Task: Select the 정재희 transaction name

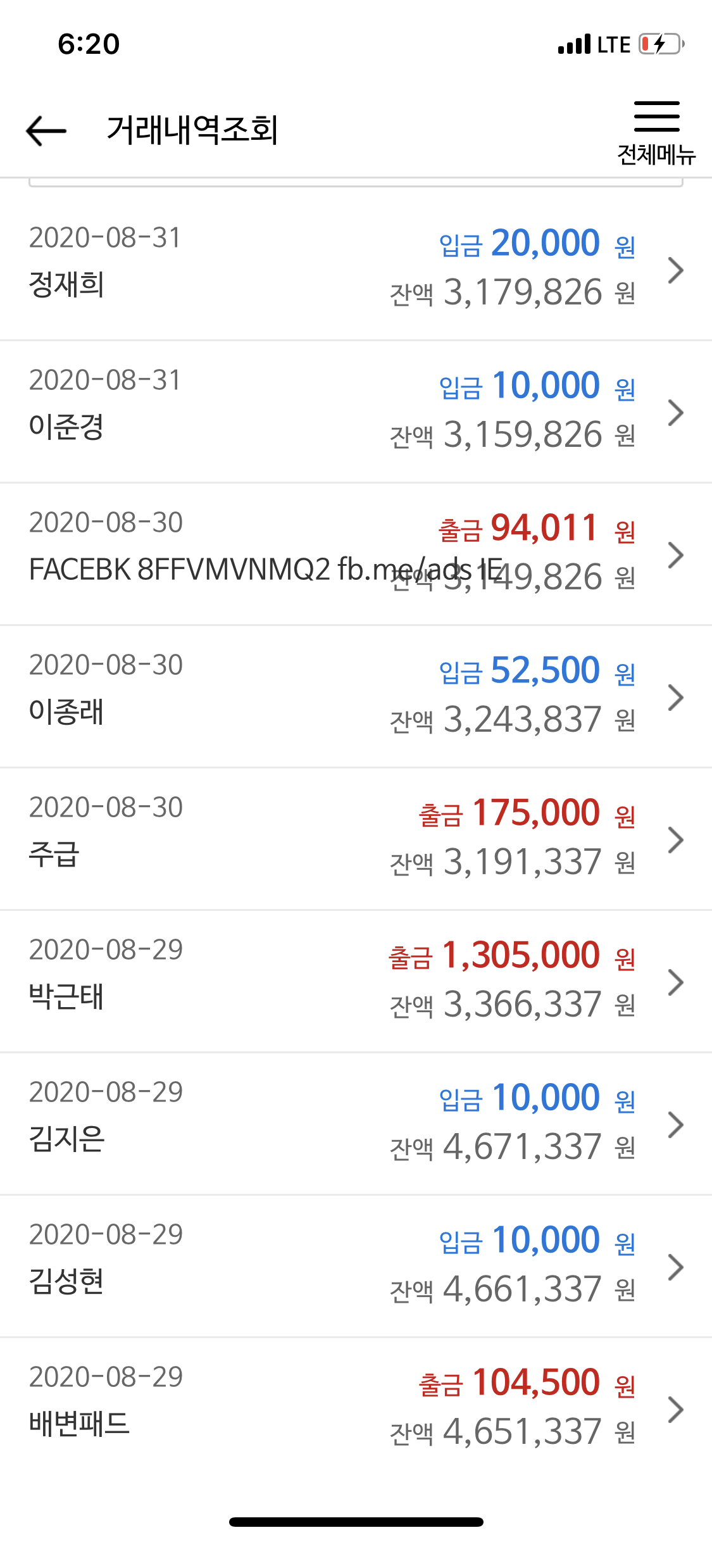Action: click(66, 284)
